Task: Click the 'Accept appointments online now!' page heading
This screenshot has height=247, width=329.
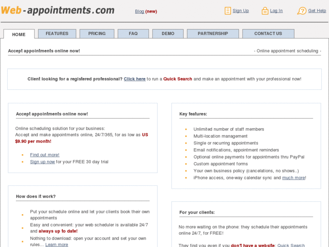Action: click(x=44, y=51)
